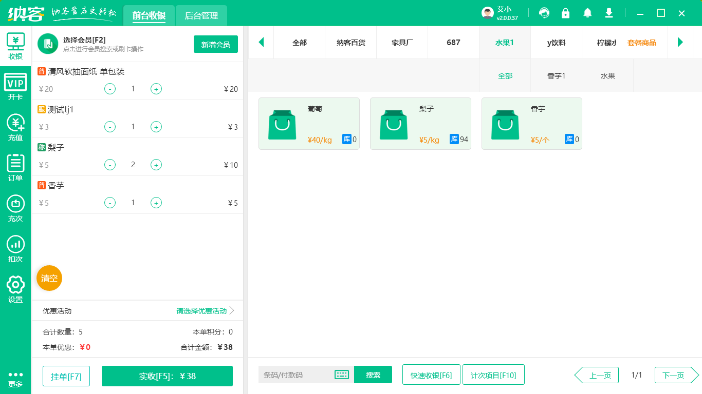Open the 套餐商品 tab

point(642,43)
